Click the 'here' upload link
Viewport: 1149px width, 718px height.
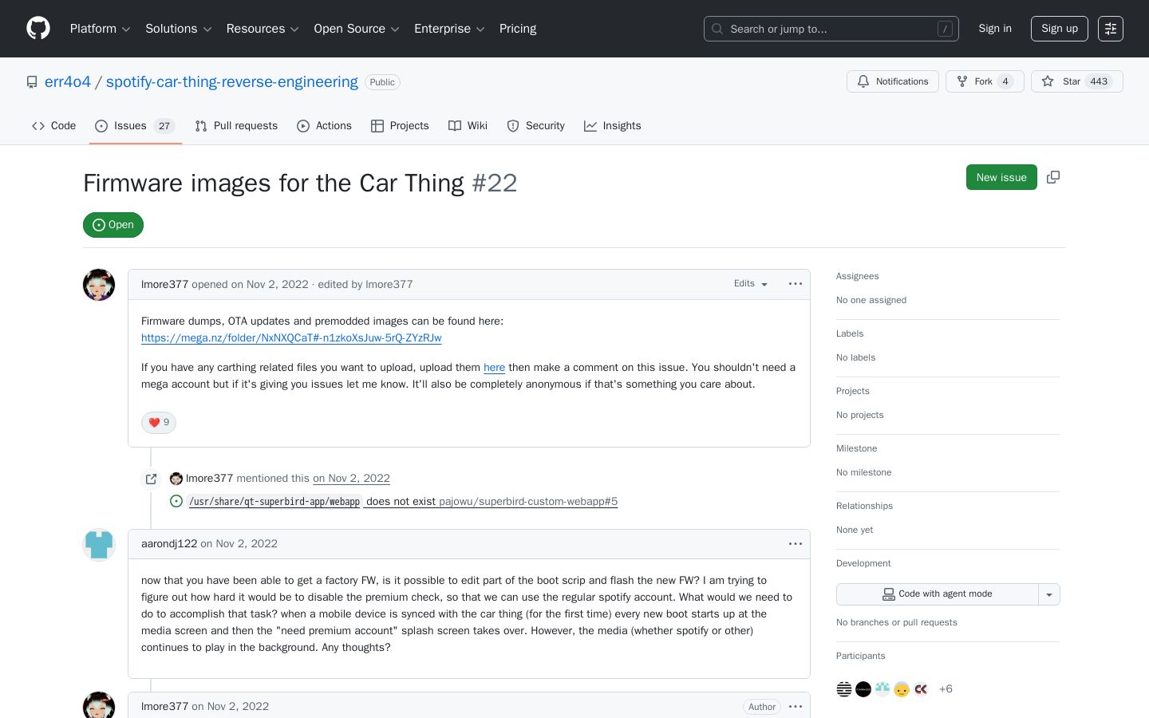(495, 368)
